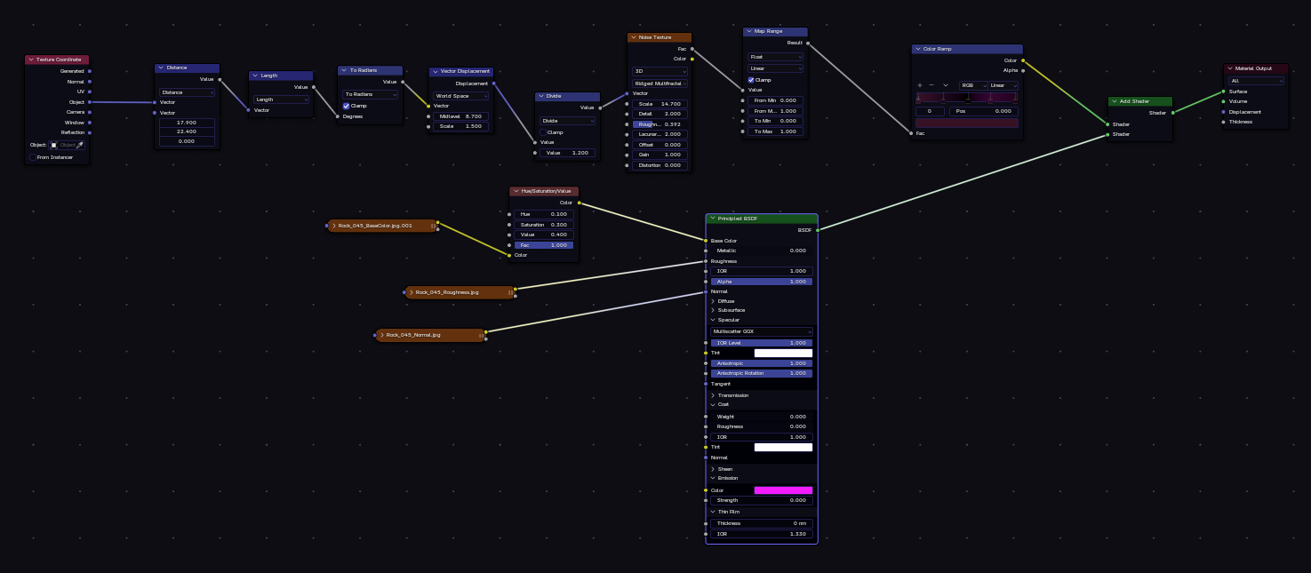Click the Color Ramp remove stop minus icon
This screenshot has width=1311, height=573.
point(931,85)
